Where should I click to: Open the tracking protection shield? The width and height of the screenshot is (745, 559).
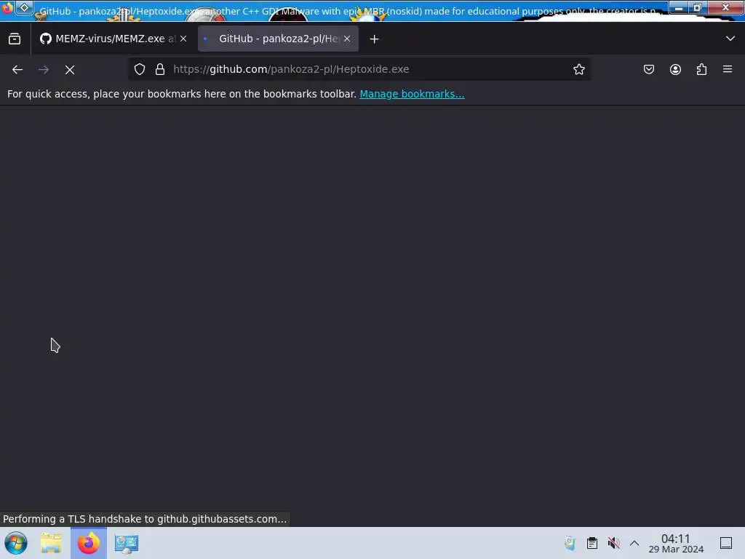(140, 69)
